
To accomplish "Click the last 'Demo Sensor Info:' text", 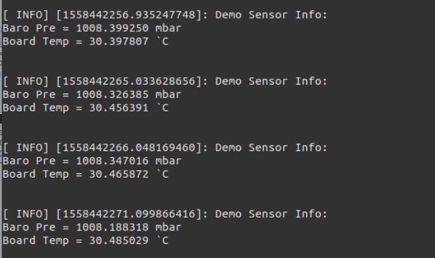I will pyautogui.click(x=271, y=214).
